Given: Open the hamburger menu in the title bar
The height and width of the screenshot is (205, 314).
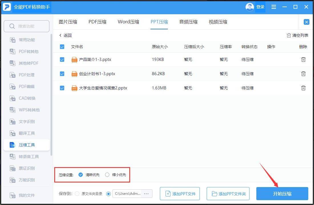Looking at the screenshot, I should [x=273, y=7].
